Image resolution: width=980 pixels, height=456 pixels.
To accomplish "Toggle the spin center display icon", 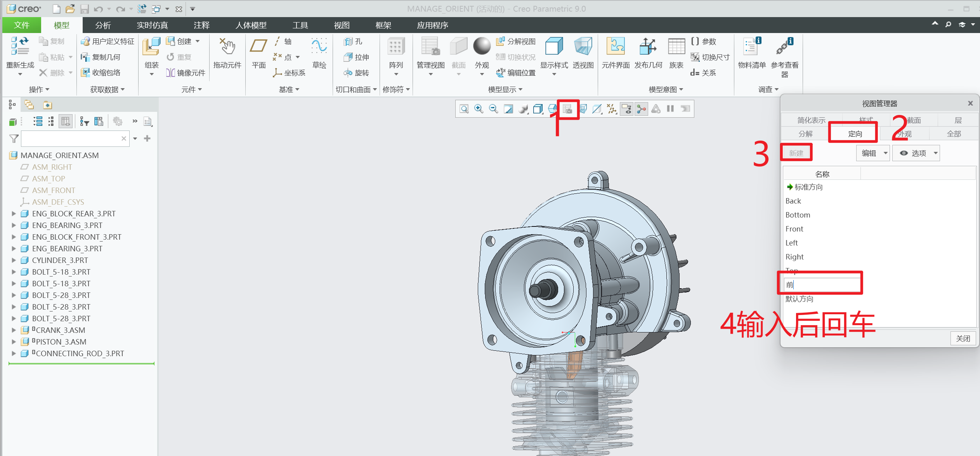I will click(641, 109).
